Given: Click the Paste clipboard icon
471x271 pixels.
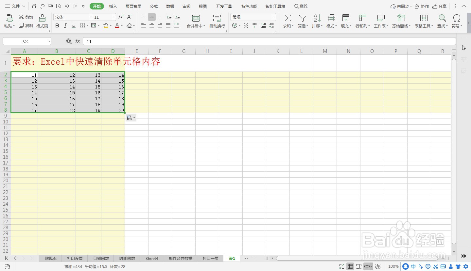Looking at the screenshot, I should 9,18.
